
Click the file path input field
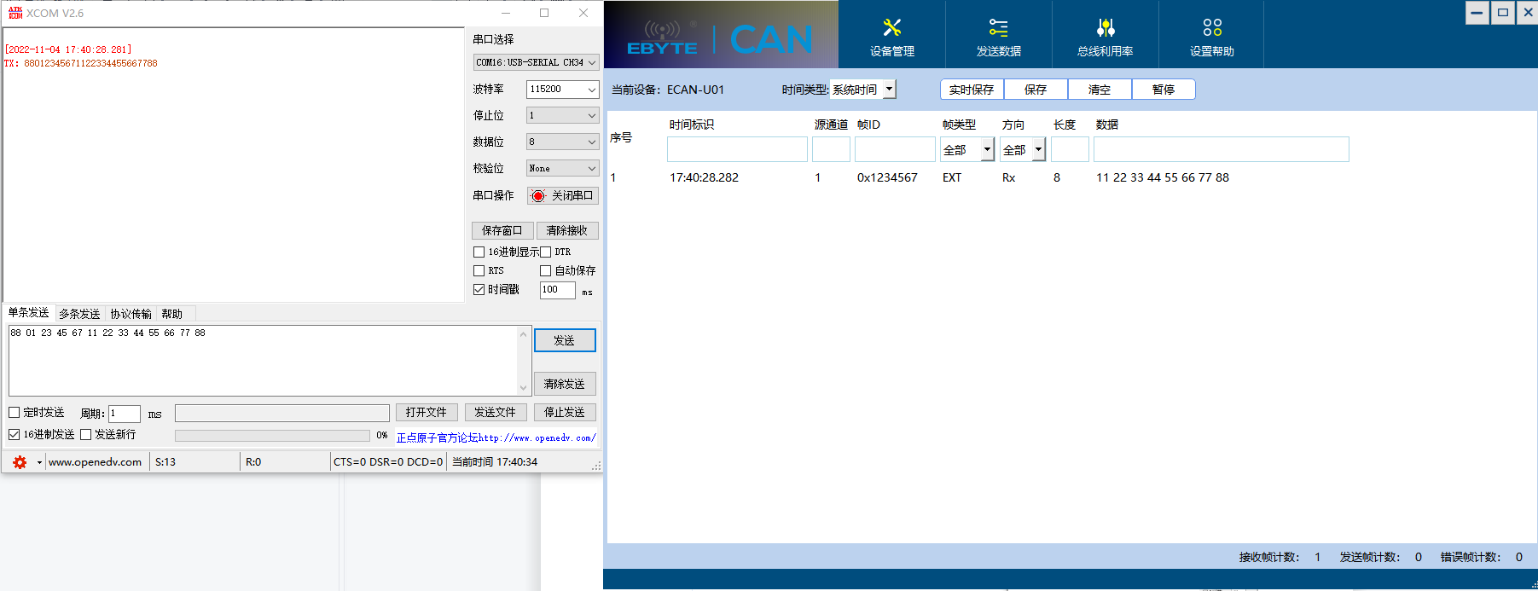click(282, 414)
